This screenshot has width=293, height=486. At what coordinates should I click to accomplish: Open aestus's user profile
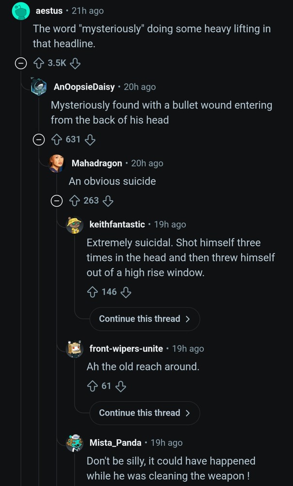click(x=49, y=10)
